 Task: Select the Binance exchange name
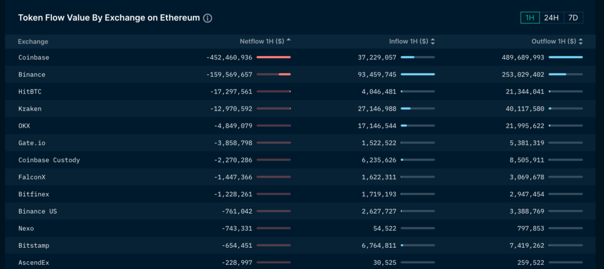pos(32,75)
